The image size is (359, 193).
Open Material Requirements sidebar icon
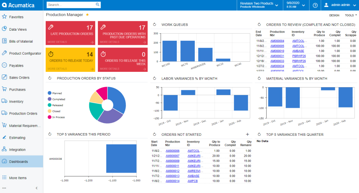4,125
